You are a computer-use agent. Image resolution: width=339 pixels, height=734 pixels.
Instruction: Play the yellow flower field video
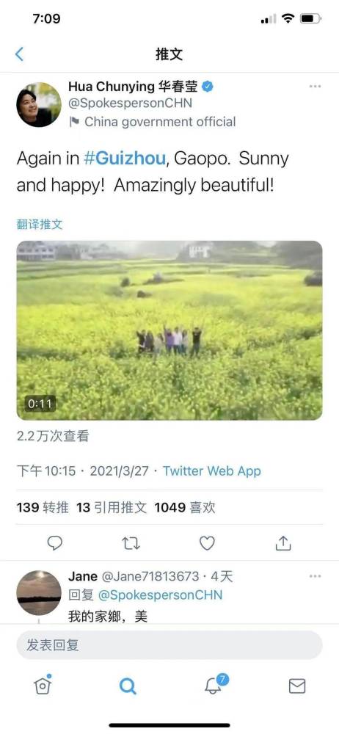(169, 330)
